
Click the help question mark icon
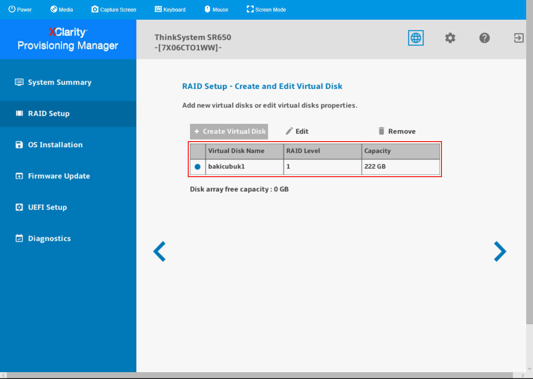coord(484,38)
